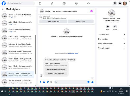Open Jade's apartment conversation
This screenshot has width=130, height=96.
(x=17, y=23)
